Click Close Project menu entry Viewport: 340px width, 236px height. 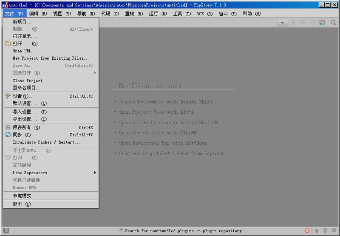point(51,81)
